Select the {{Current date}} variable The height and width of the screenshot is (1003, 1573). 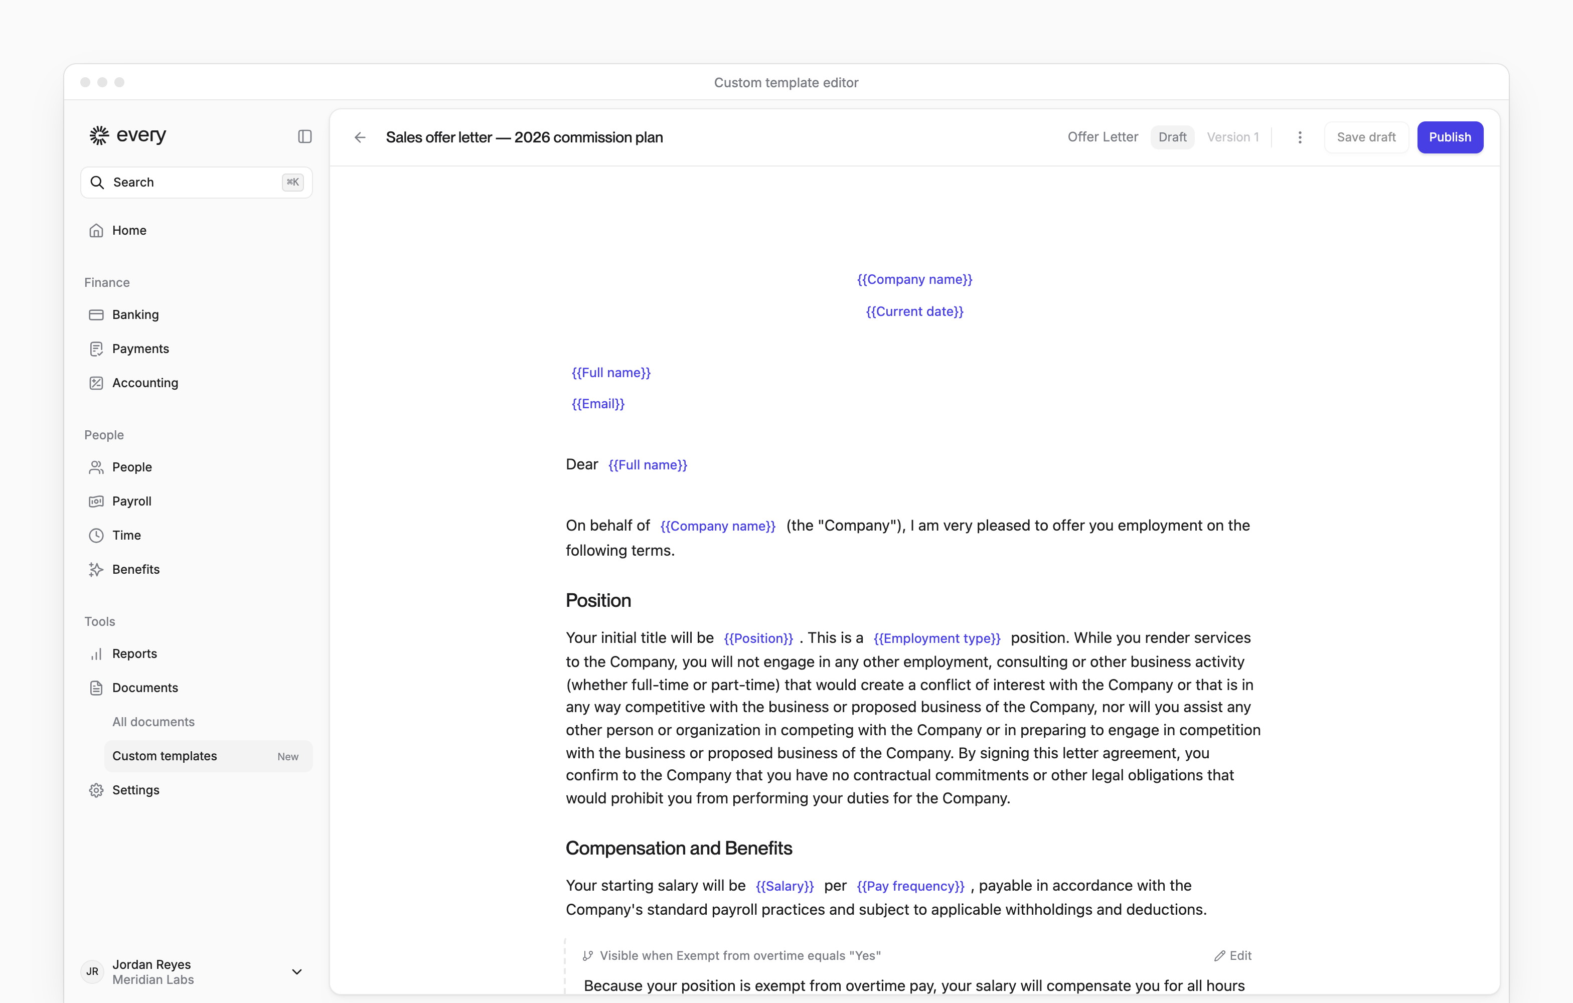(914, 311)
